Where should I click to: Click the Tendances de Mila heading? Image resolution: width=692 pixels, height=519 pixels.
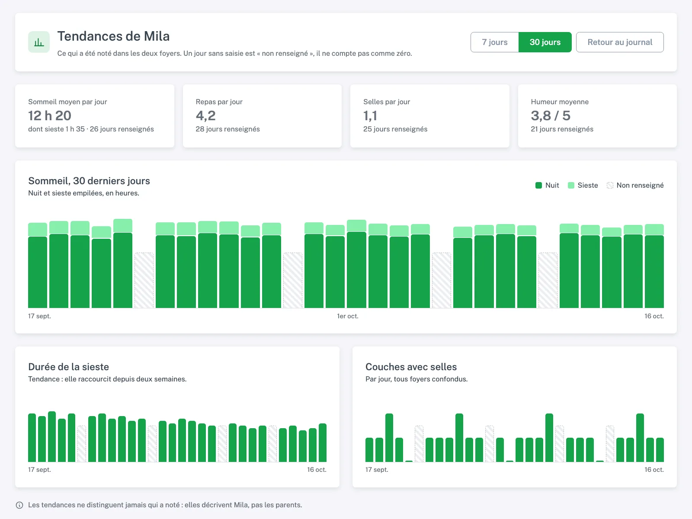point(113,36)
